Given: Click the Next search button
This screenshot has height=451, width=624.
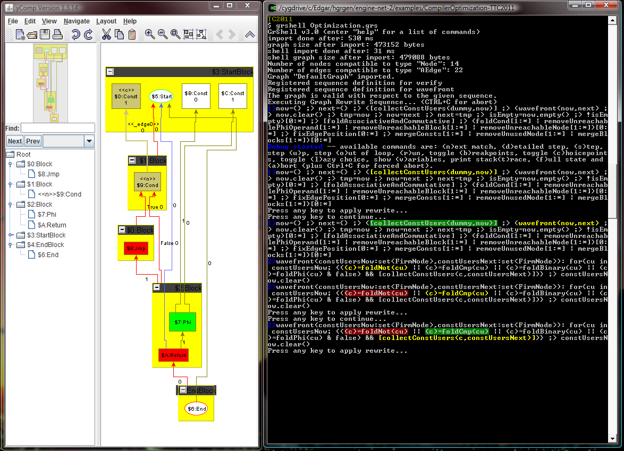Looking at the screenshot, I should tap(15, 141).
